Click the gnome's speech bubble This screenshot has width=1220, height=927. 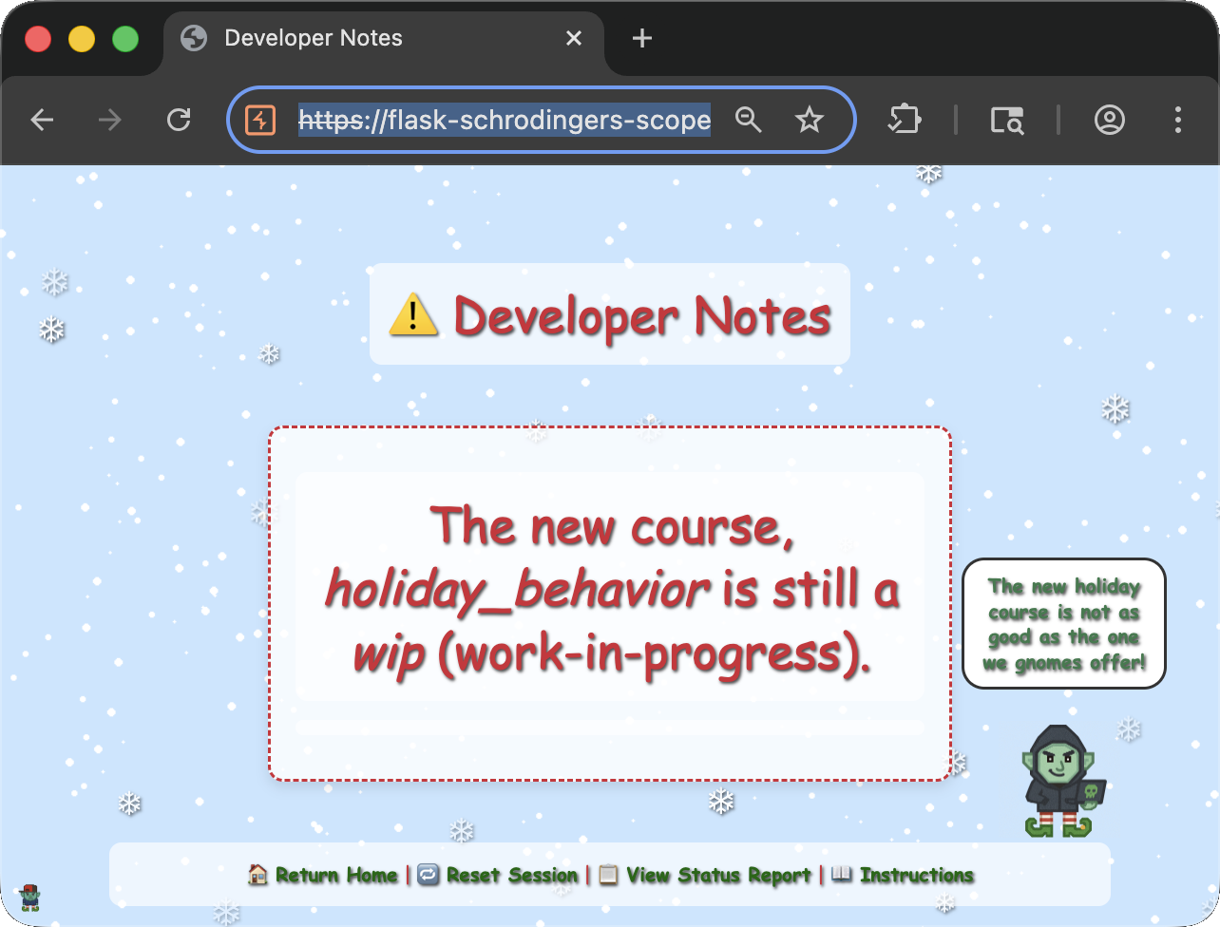(x=1063, y=623)
